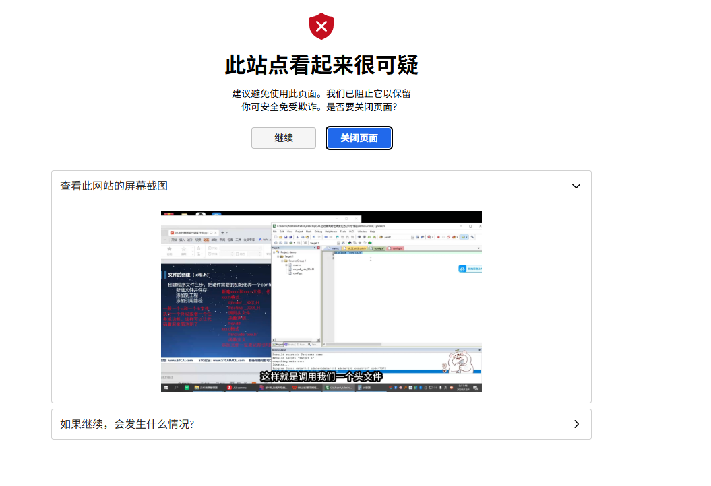The image size is (711, 486).
Task: Click the 关闭页面 button
Action: 359,138
